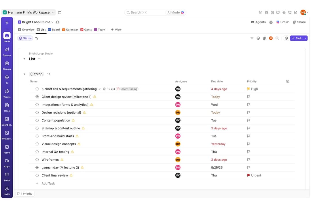This screenshot has width=311, height=207.
Task: Favorite Bright Loop Studio with the star
Action: (x=58, y=22)
